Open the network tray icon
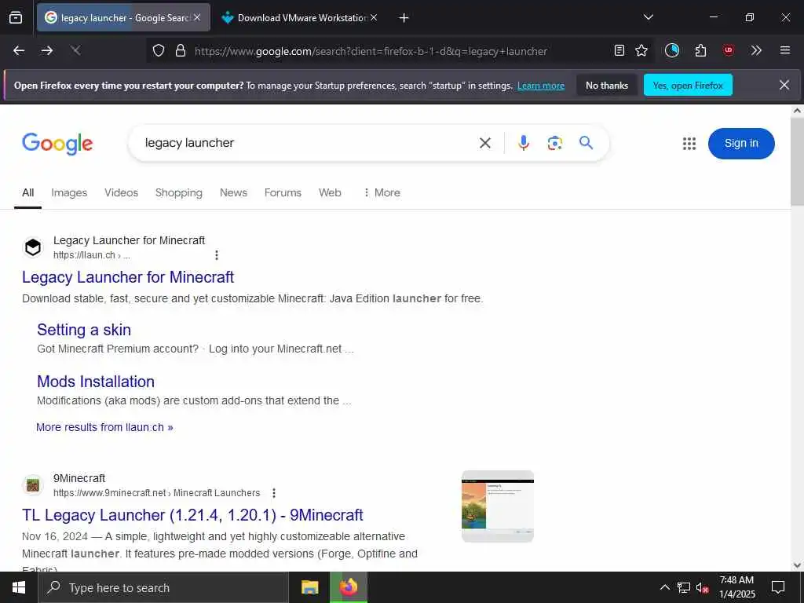804x603 pixels. coord(684,587)
